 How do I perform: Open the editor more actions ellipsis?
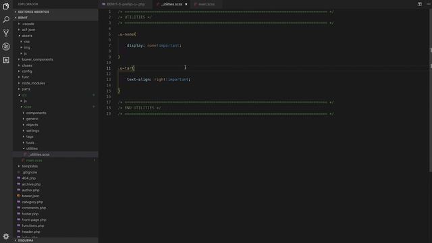[429, 4]
